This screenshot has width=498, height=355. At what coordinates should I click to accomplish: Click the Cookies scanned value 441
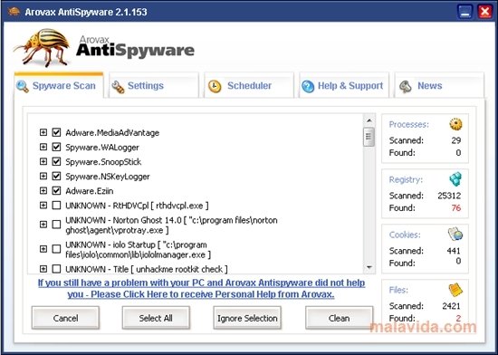pos(454,251)
